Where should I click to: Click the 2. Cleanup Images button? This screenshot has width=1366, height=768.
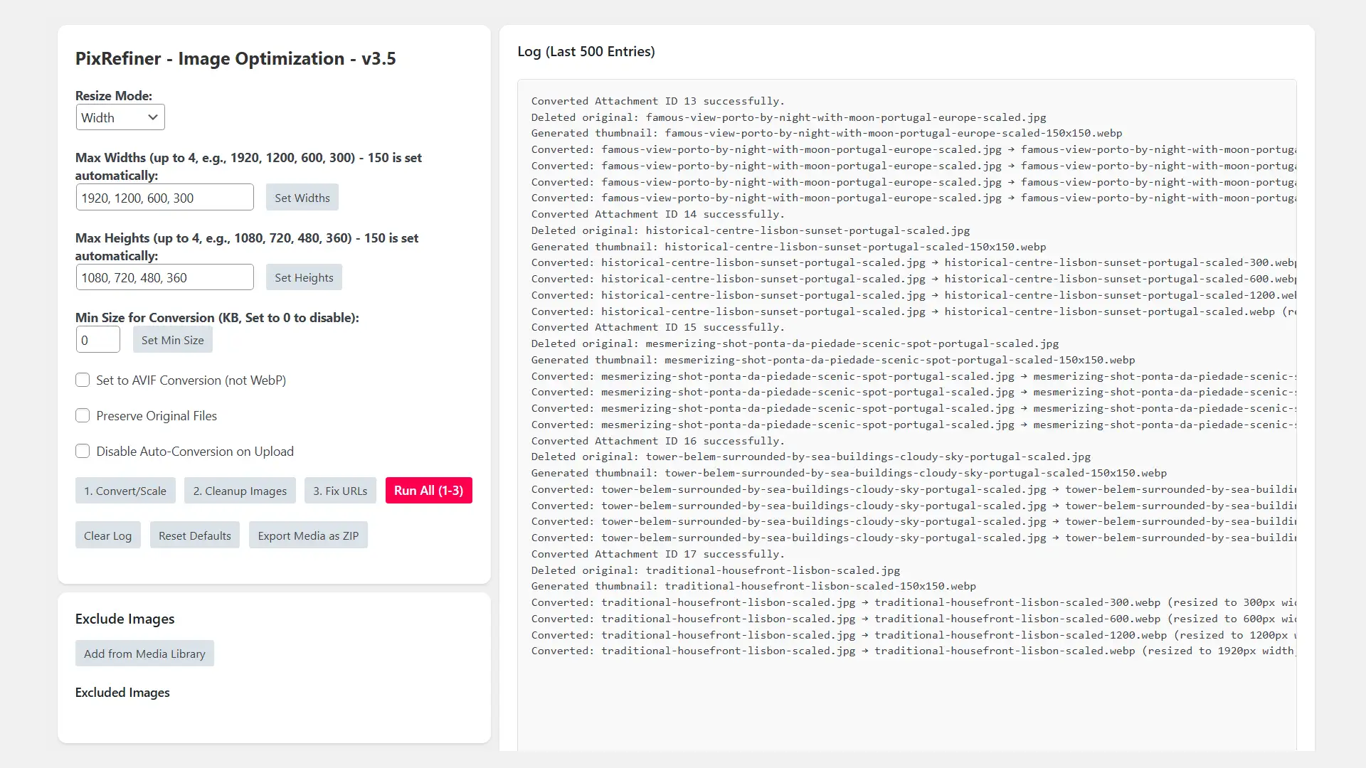pos(240,491)
